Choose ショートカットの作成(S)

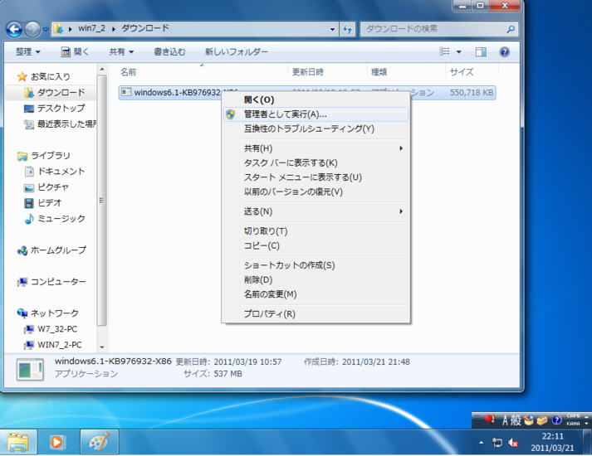pyautogui.click(x=316, y=265)
